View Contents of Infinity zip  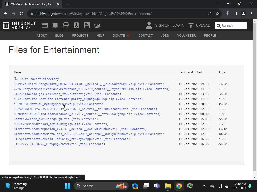click(x=117, y=139)
